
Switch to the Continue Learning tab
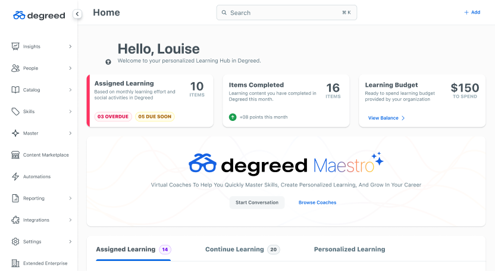click(243, 250)
